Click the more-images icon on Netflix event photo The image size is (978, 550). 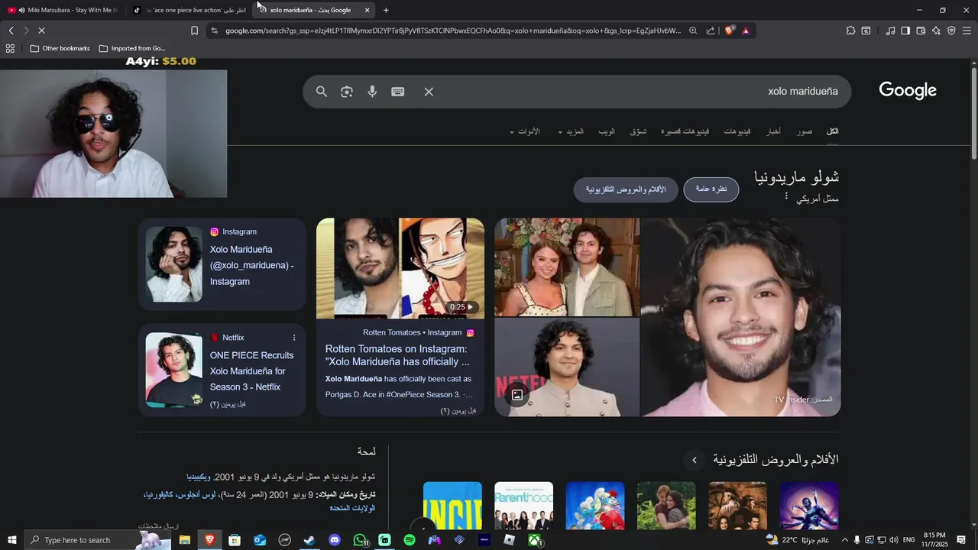[x=517, y=395]
